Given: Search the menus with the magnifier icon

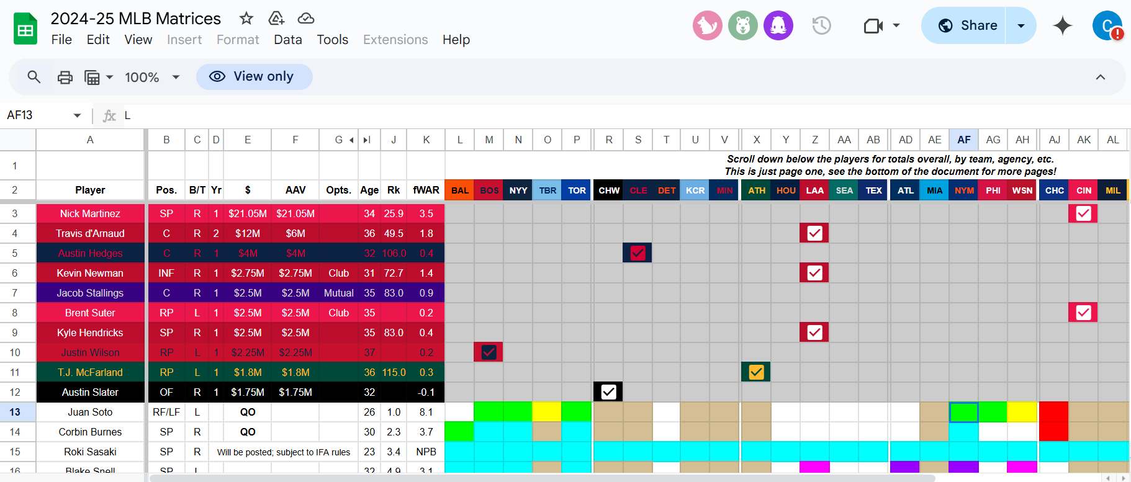Looking at the screenshot, I should [34, 77].
